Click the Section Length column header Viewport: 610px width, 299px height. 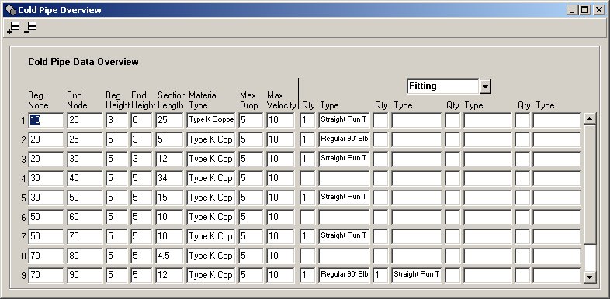[x=172, y=100]
